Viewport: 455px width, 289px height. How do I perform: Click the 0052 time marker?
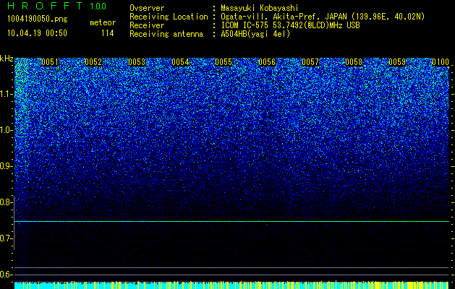tap(93, 62)
